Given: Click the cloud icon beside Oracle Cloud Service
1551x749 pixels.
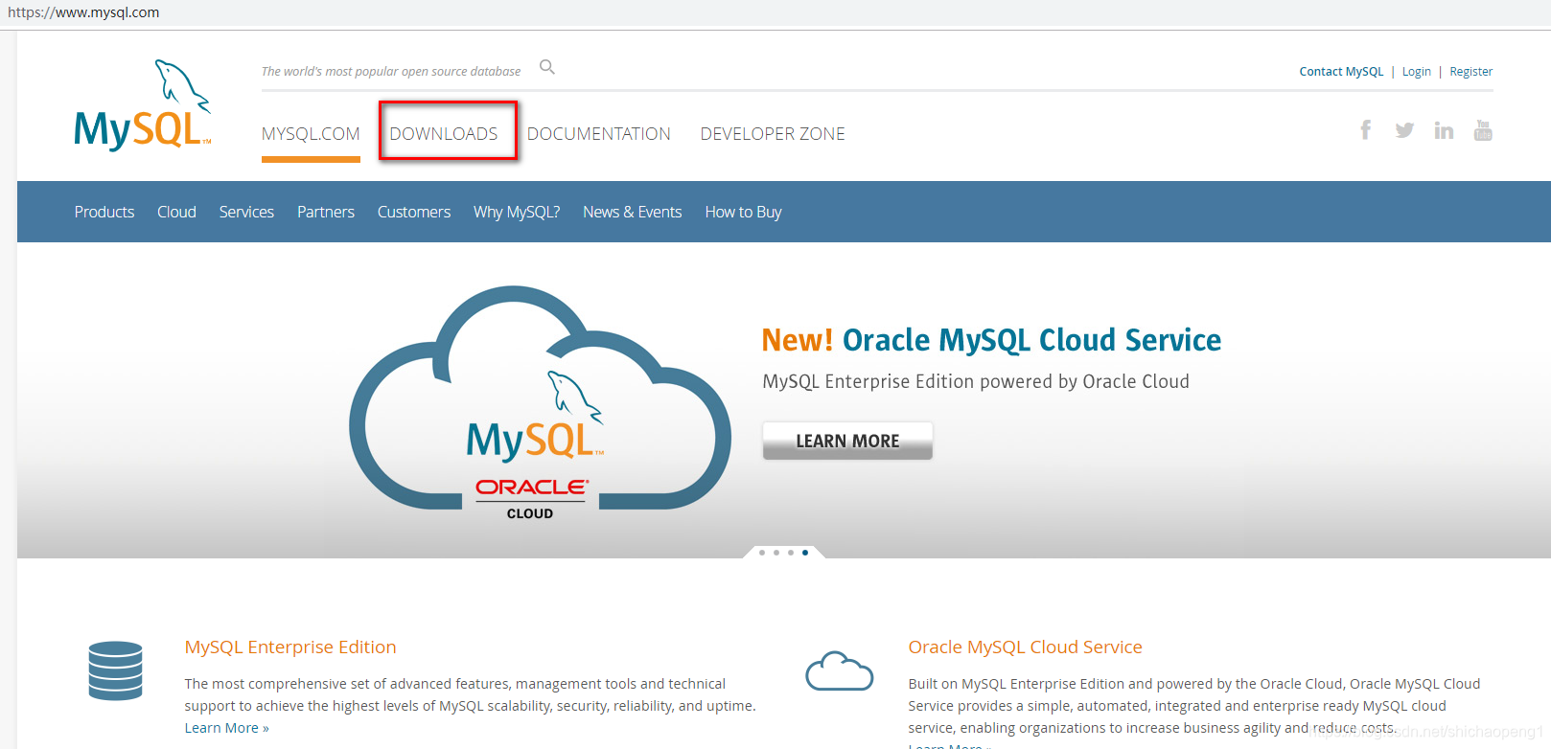Looking at the screenshot, I should pyautogui.click(x=840, y=670).
